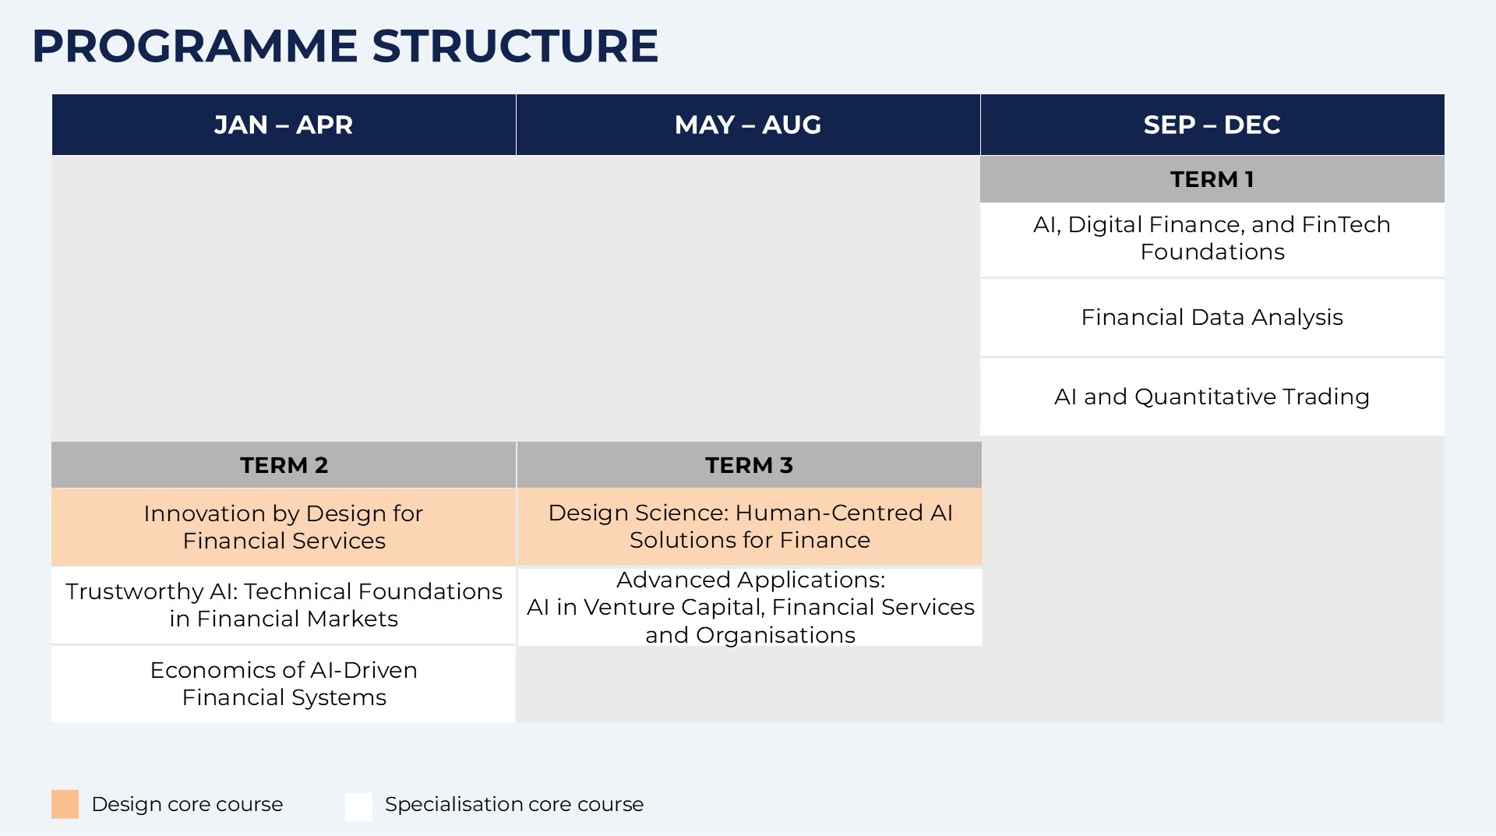The width and height of the screenshot is (1496, 836).
Task: Select the JAN – APR column header
Action: click(284, 125)
